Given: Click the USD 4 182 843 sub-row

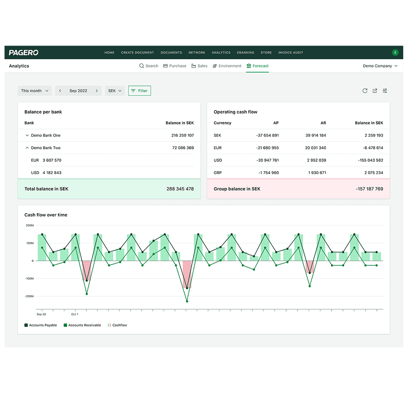Looking at the screenshot, I should pos(112,173).
